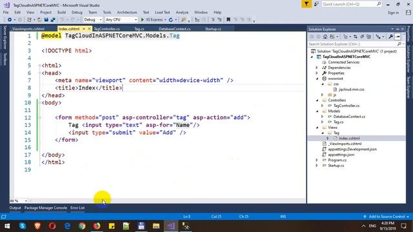413x232 pixels.
Task: Open Google Chrome from the taskbar
Action: (82, 226)
